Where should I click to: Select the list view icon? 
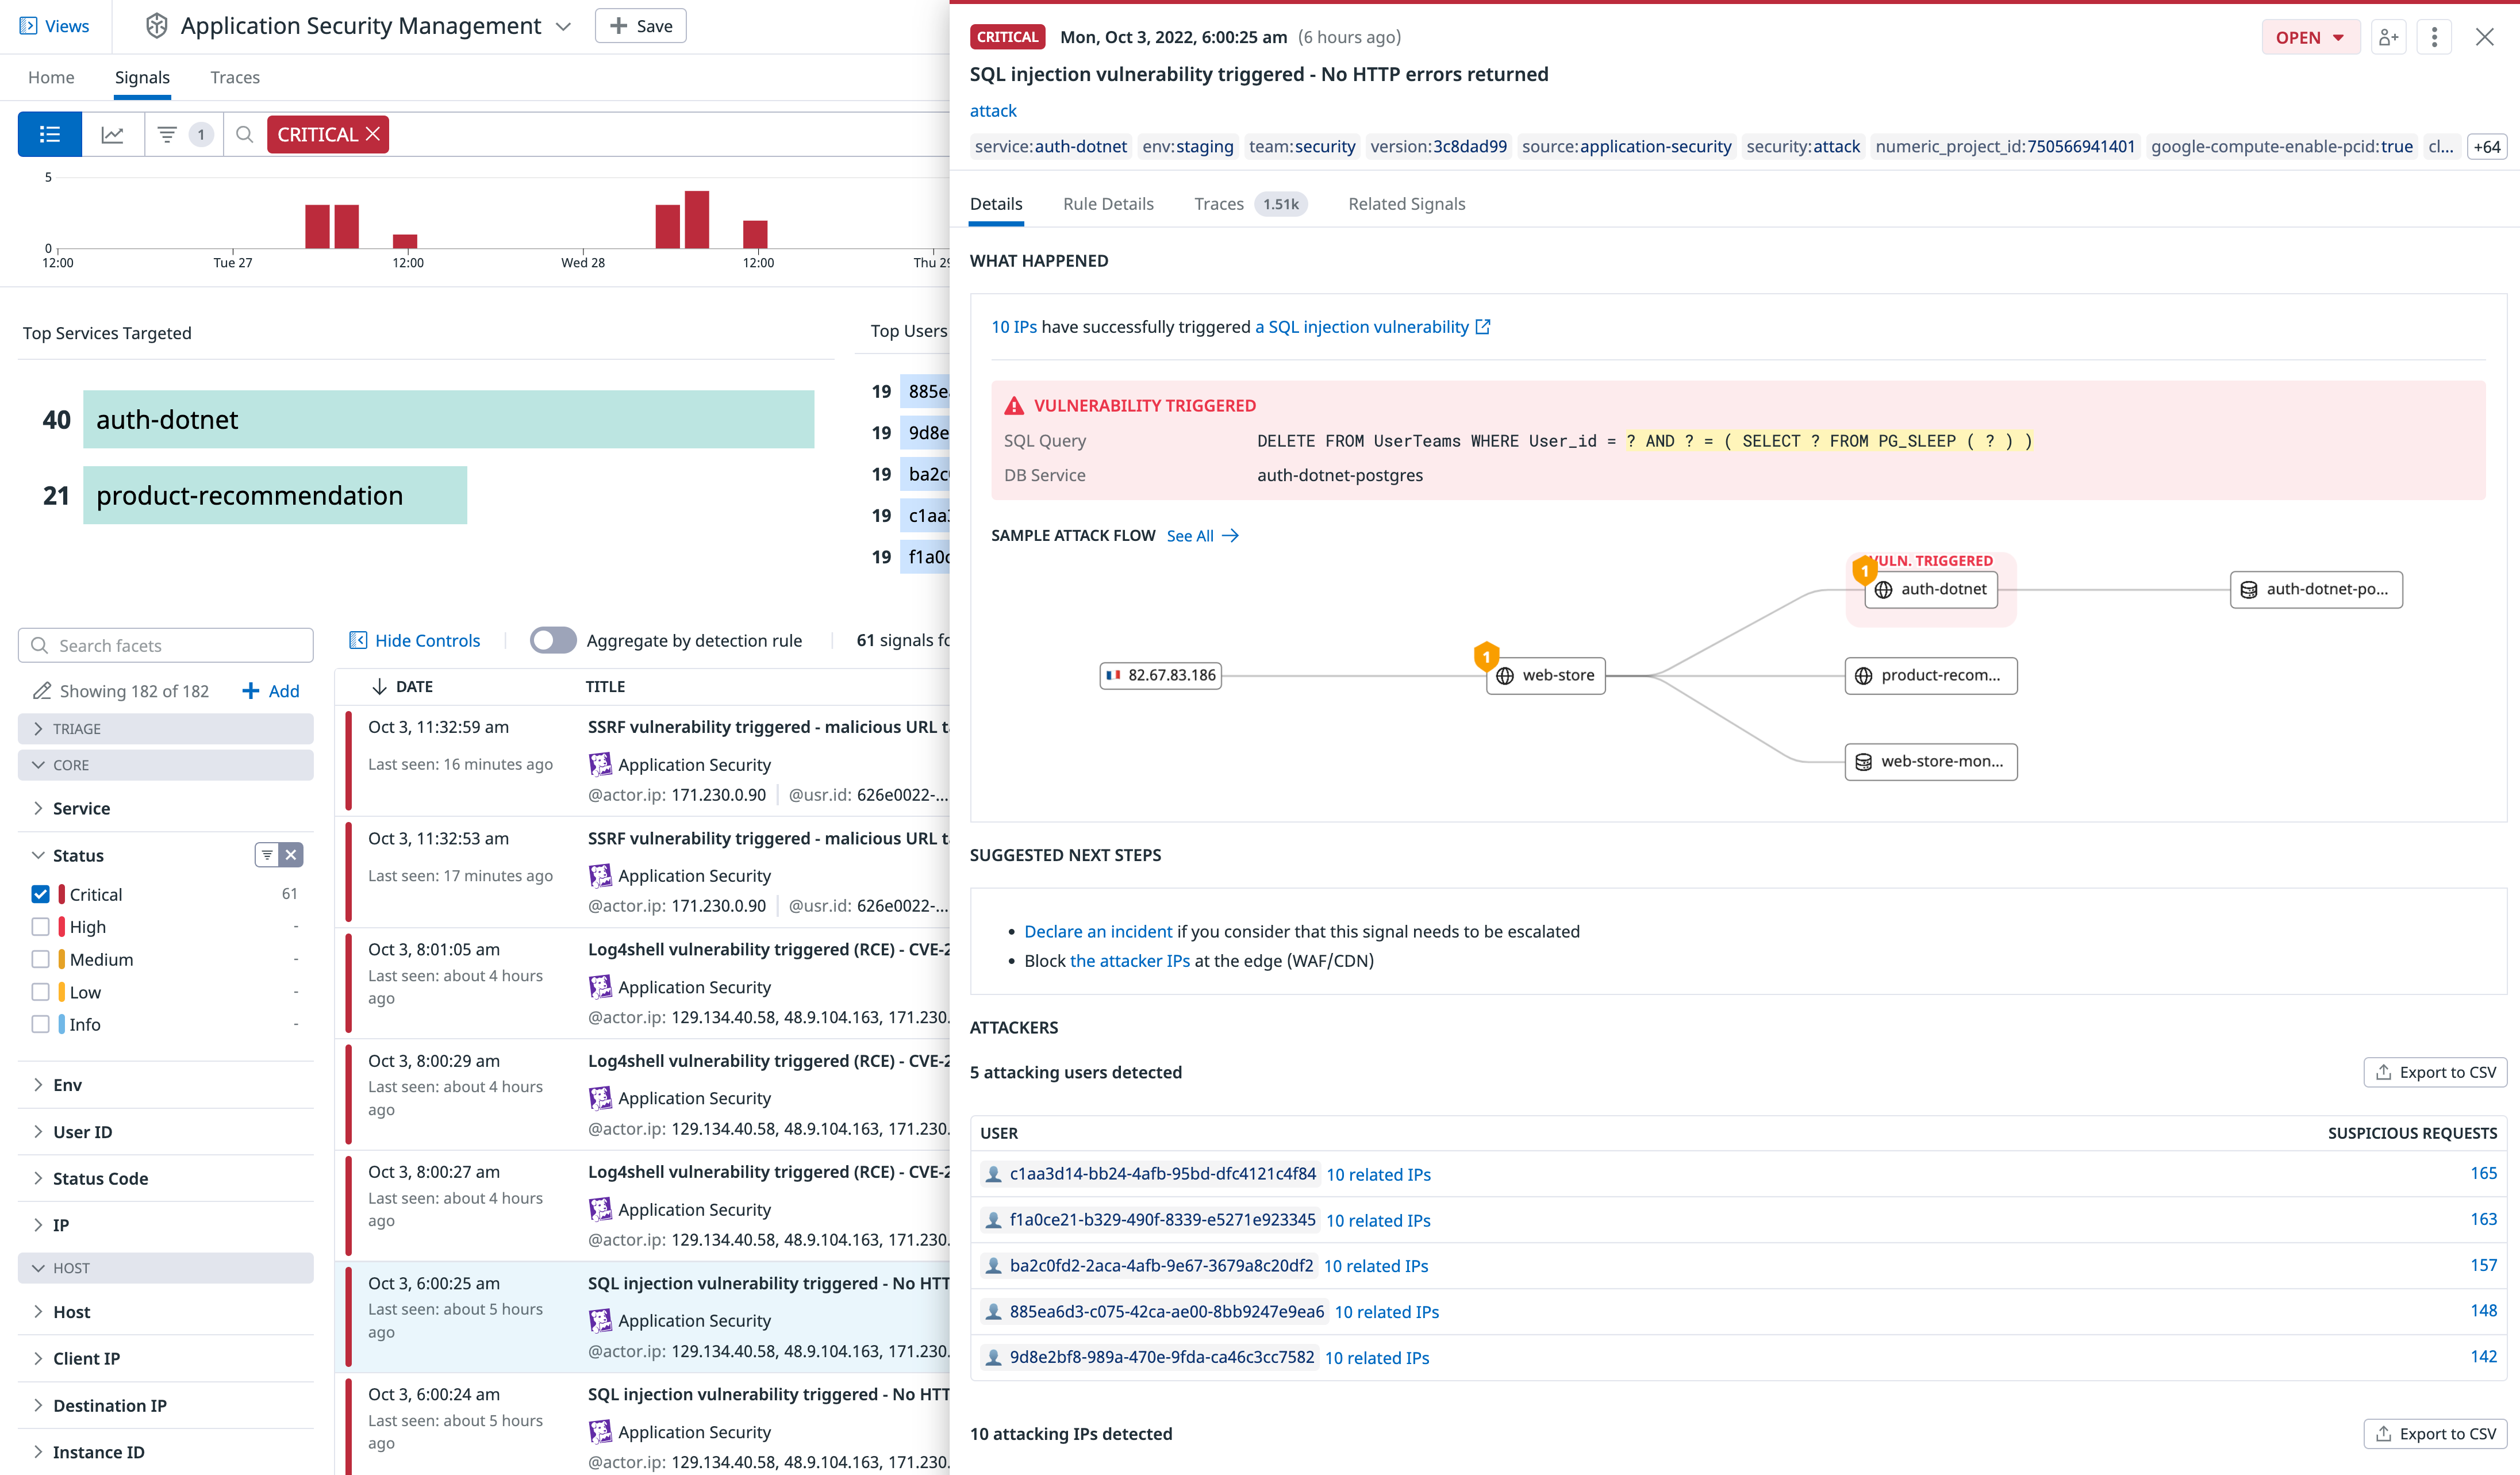pos(49,133)
